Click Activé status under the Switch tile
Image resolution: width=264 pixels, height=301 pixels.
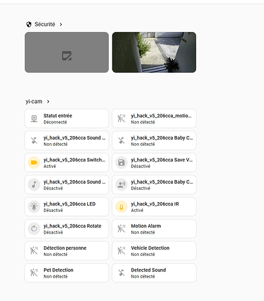50,166
